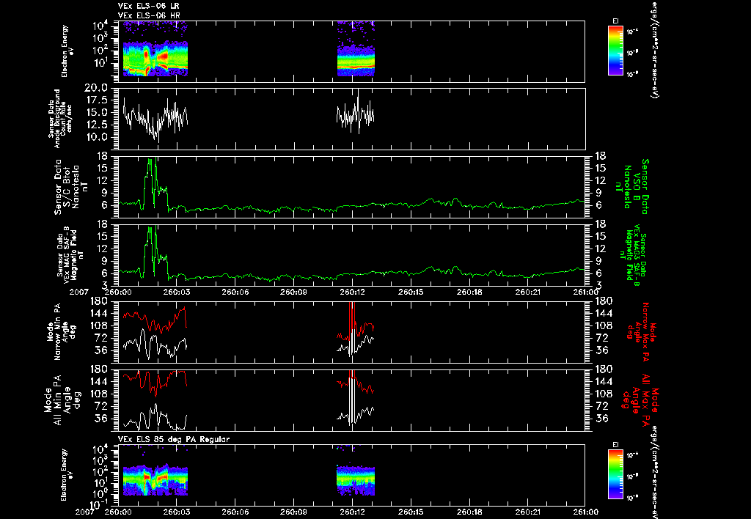
Task: Click the second spectrogram block in top ELS panel
Action: coord(356,49)
